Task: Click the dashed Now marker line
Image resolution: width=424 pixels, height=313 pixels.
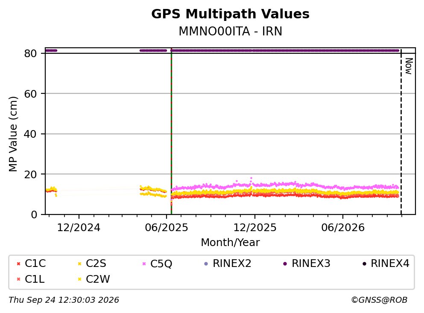Action: (401, 132)
